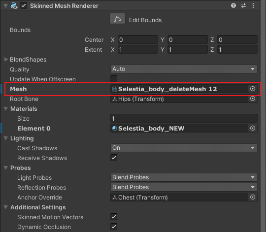Viewport: 266px width, 232px height.
Task: Collapse the Additional Settings section
Action: click(x=6, y=207)
